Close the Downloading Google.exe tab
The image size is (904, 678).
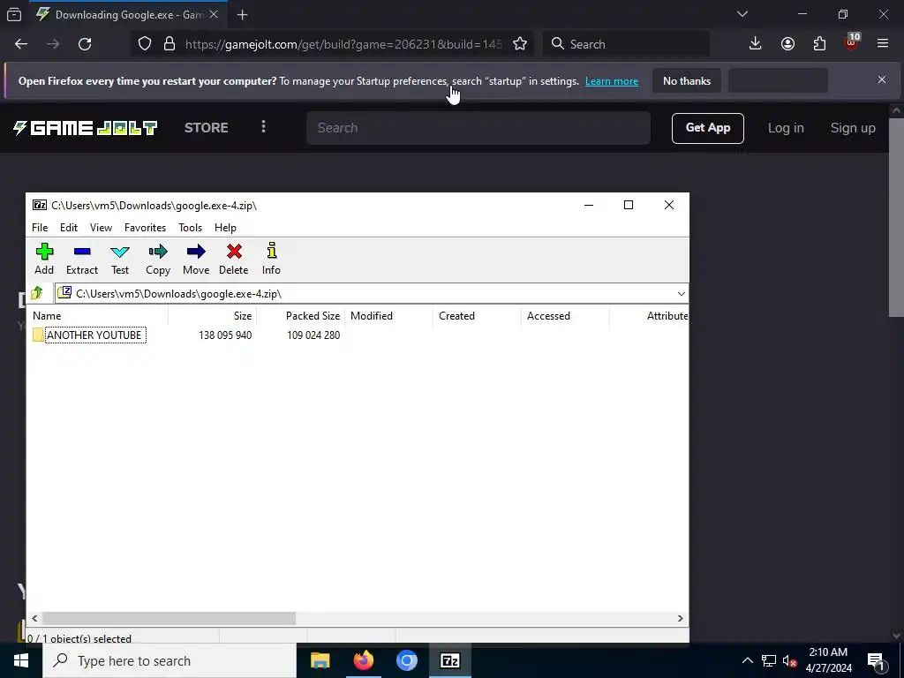pyautogui.click(x=214, y=15)
